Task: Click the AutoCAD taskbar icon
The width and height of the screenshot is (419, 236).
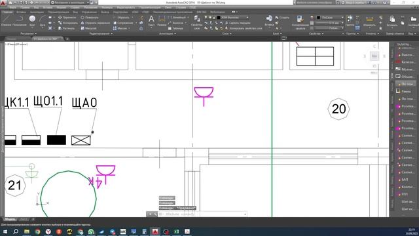Action: (x=155, y=231)
